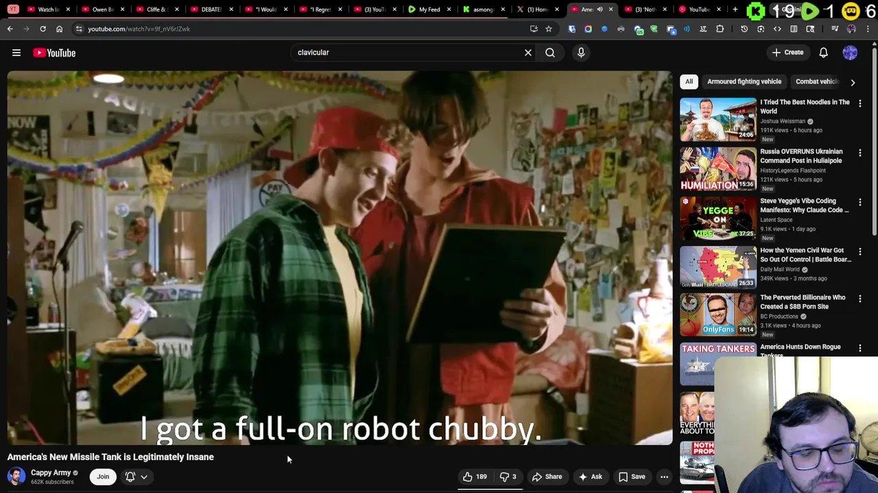Open the browser extensions puzzle icon
The height and width of the screenshot is (493, 878).
pyautogui.click(x=720, y=29)
